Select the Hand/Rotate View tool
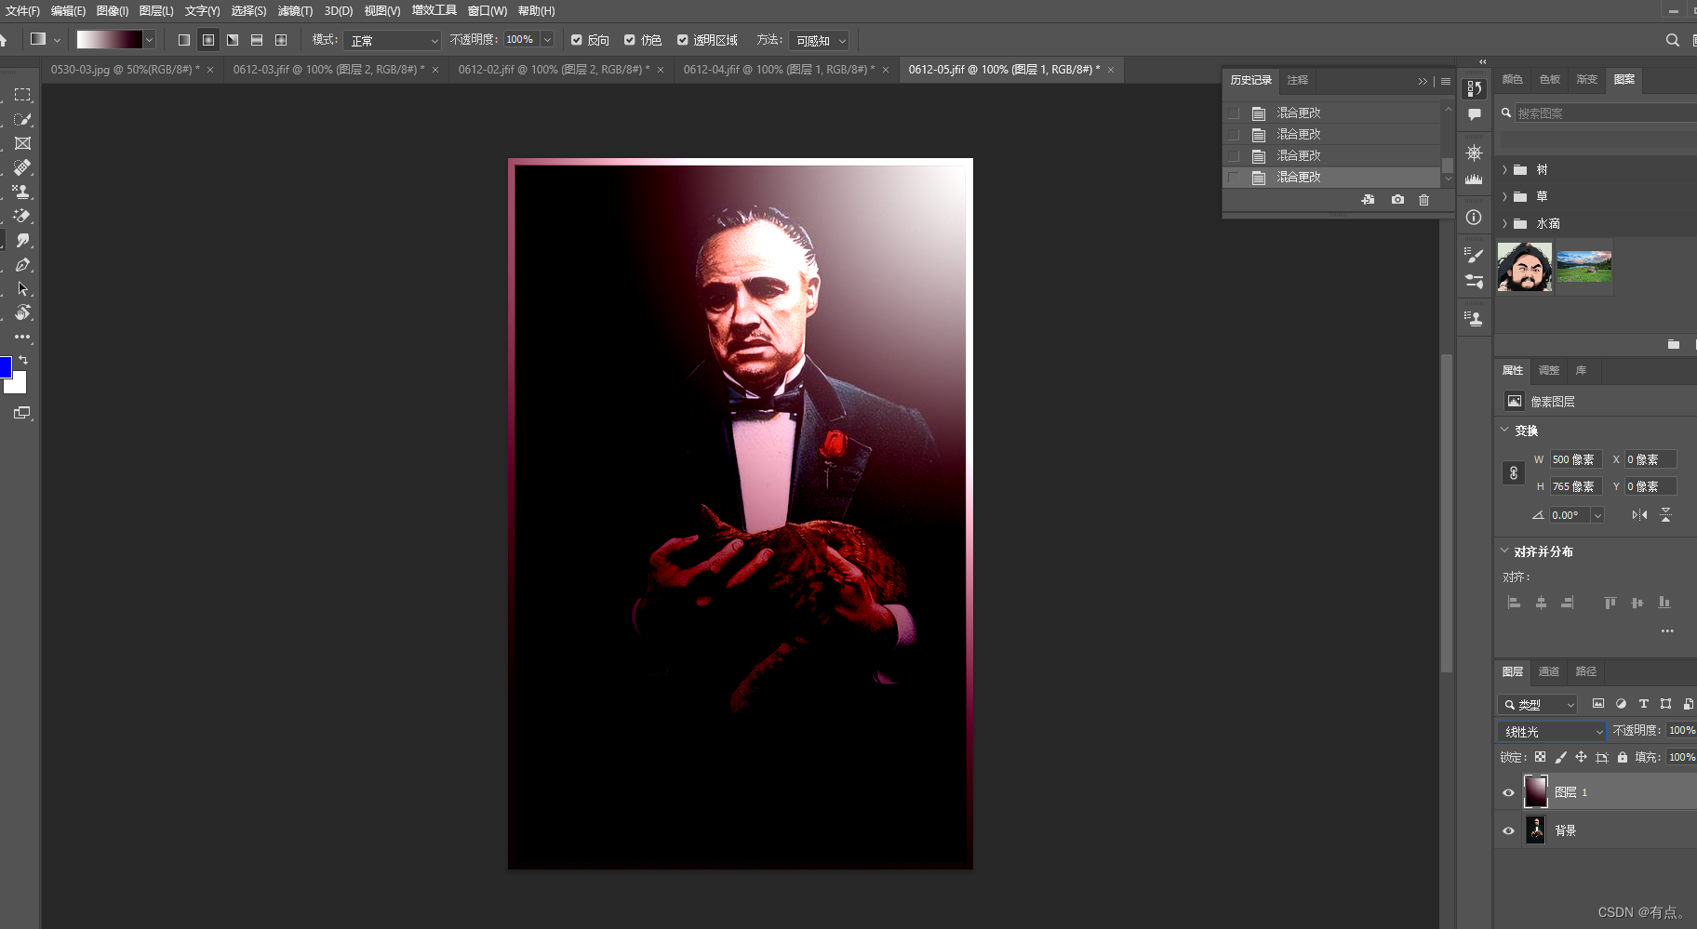Screen dimensions: 1697x929 coord(22,313)
